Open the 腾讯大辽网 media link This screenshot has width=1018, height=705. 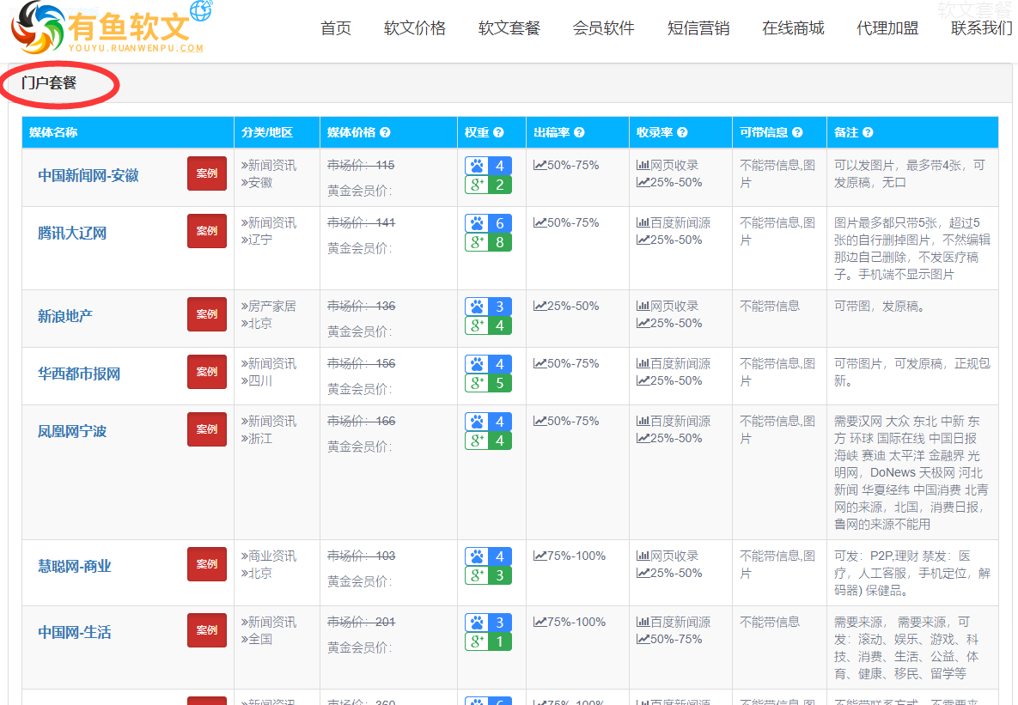(72, 234)
